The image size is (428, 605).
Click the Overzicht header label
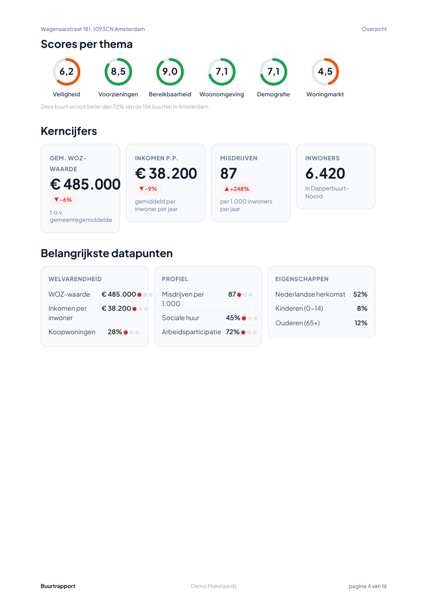pos(374,29)
